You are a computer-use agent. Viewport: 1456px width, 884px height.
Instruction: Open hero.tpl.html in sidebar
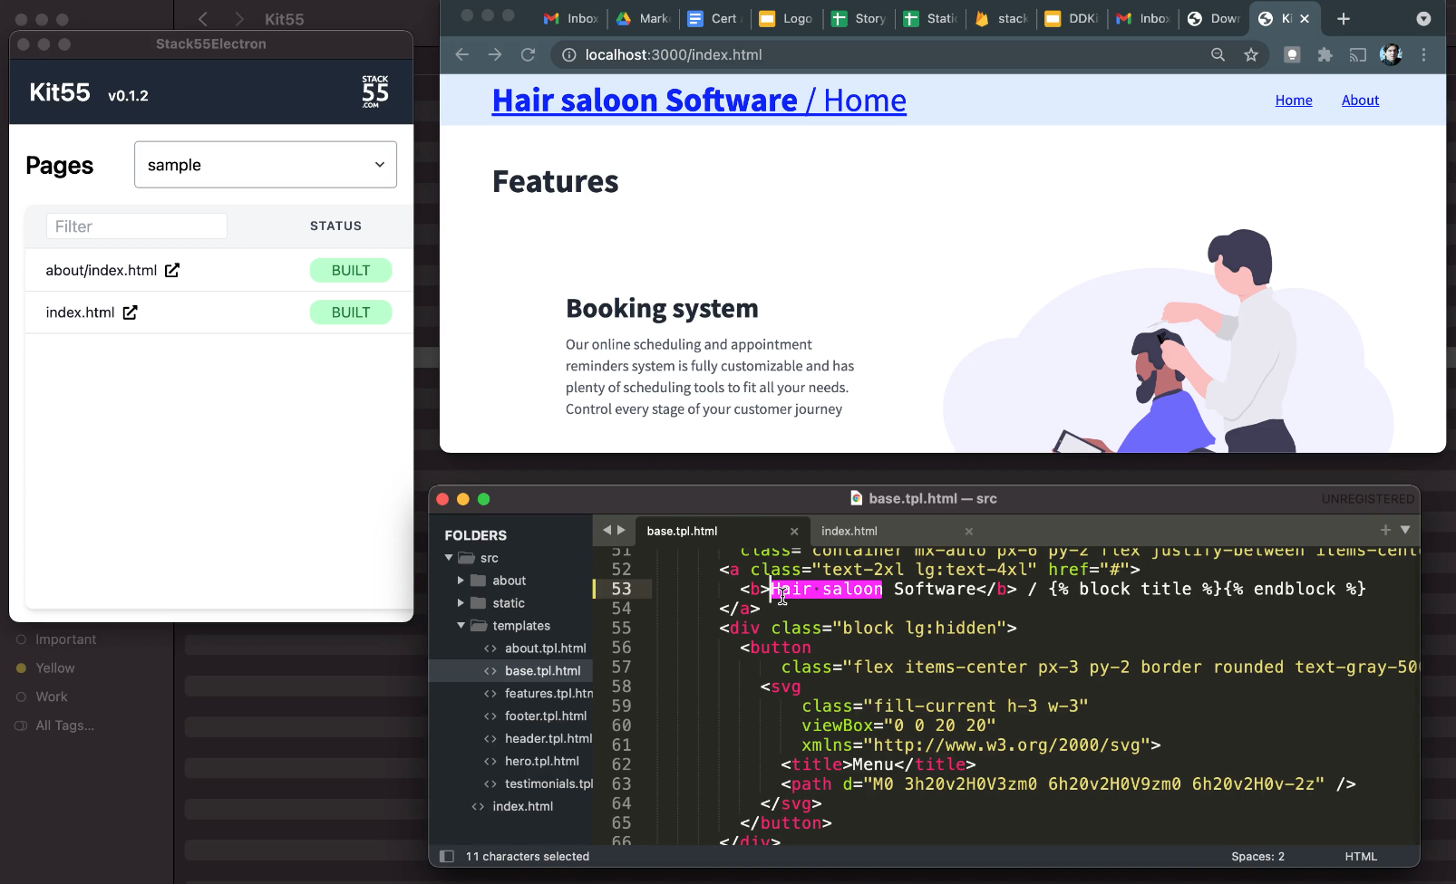tap(542, 762)
